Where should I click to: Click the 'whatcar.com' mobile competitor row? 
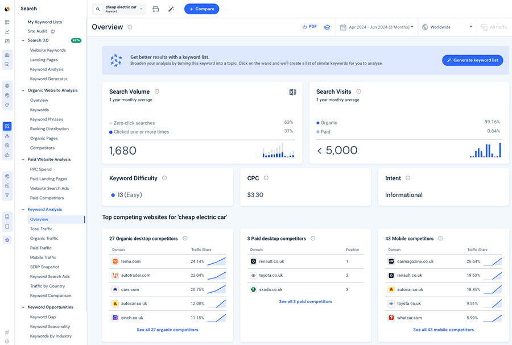(443, 318)
